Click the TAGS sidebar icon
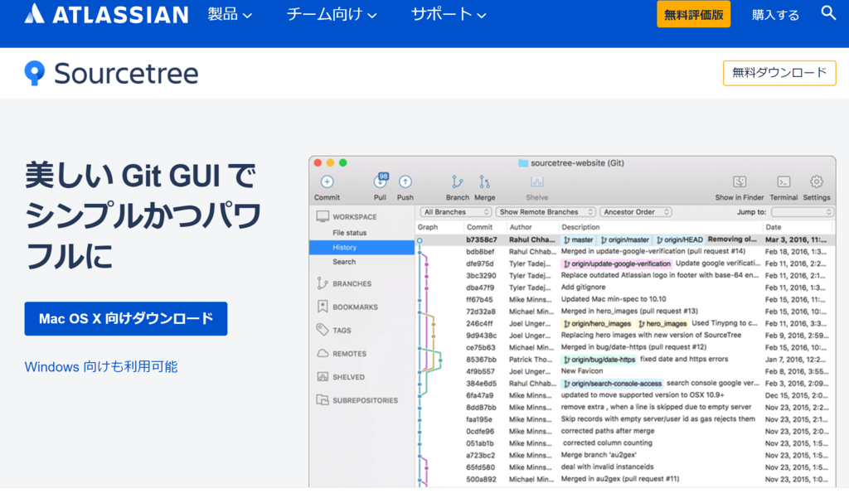The width and height of the screenshot is (849, 498). pos(323,330)
